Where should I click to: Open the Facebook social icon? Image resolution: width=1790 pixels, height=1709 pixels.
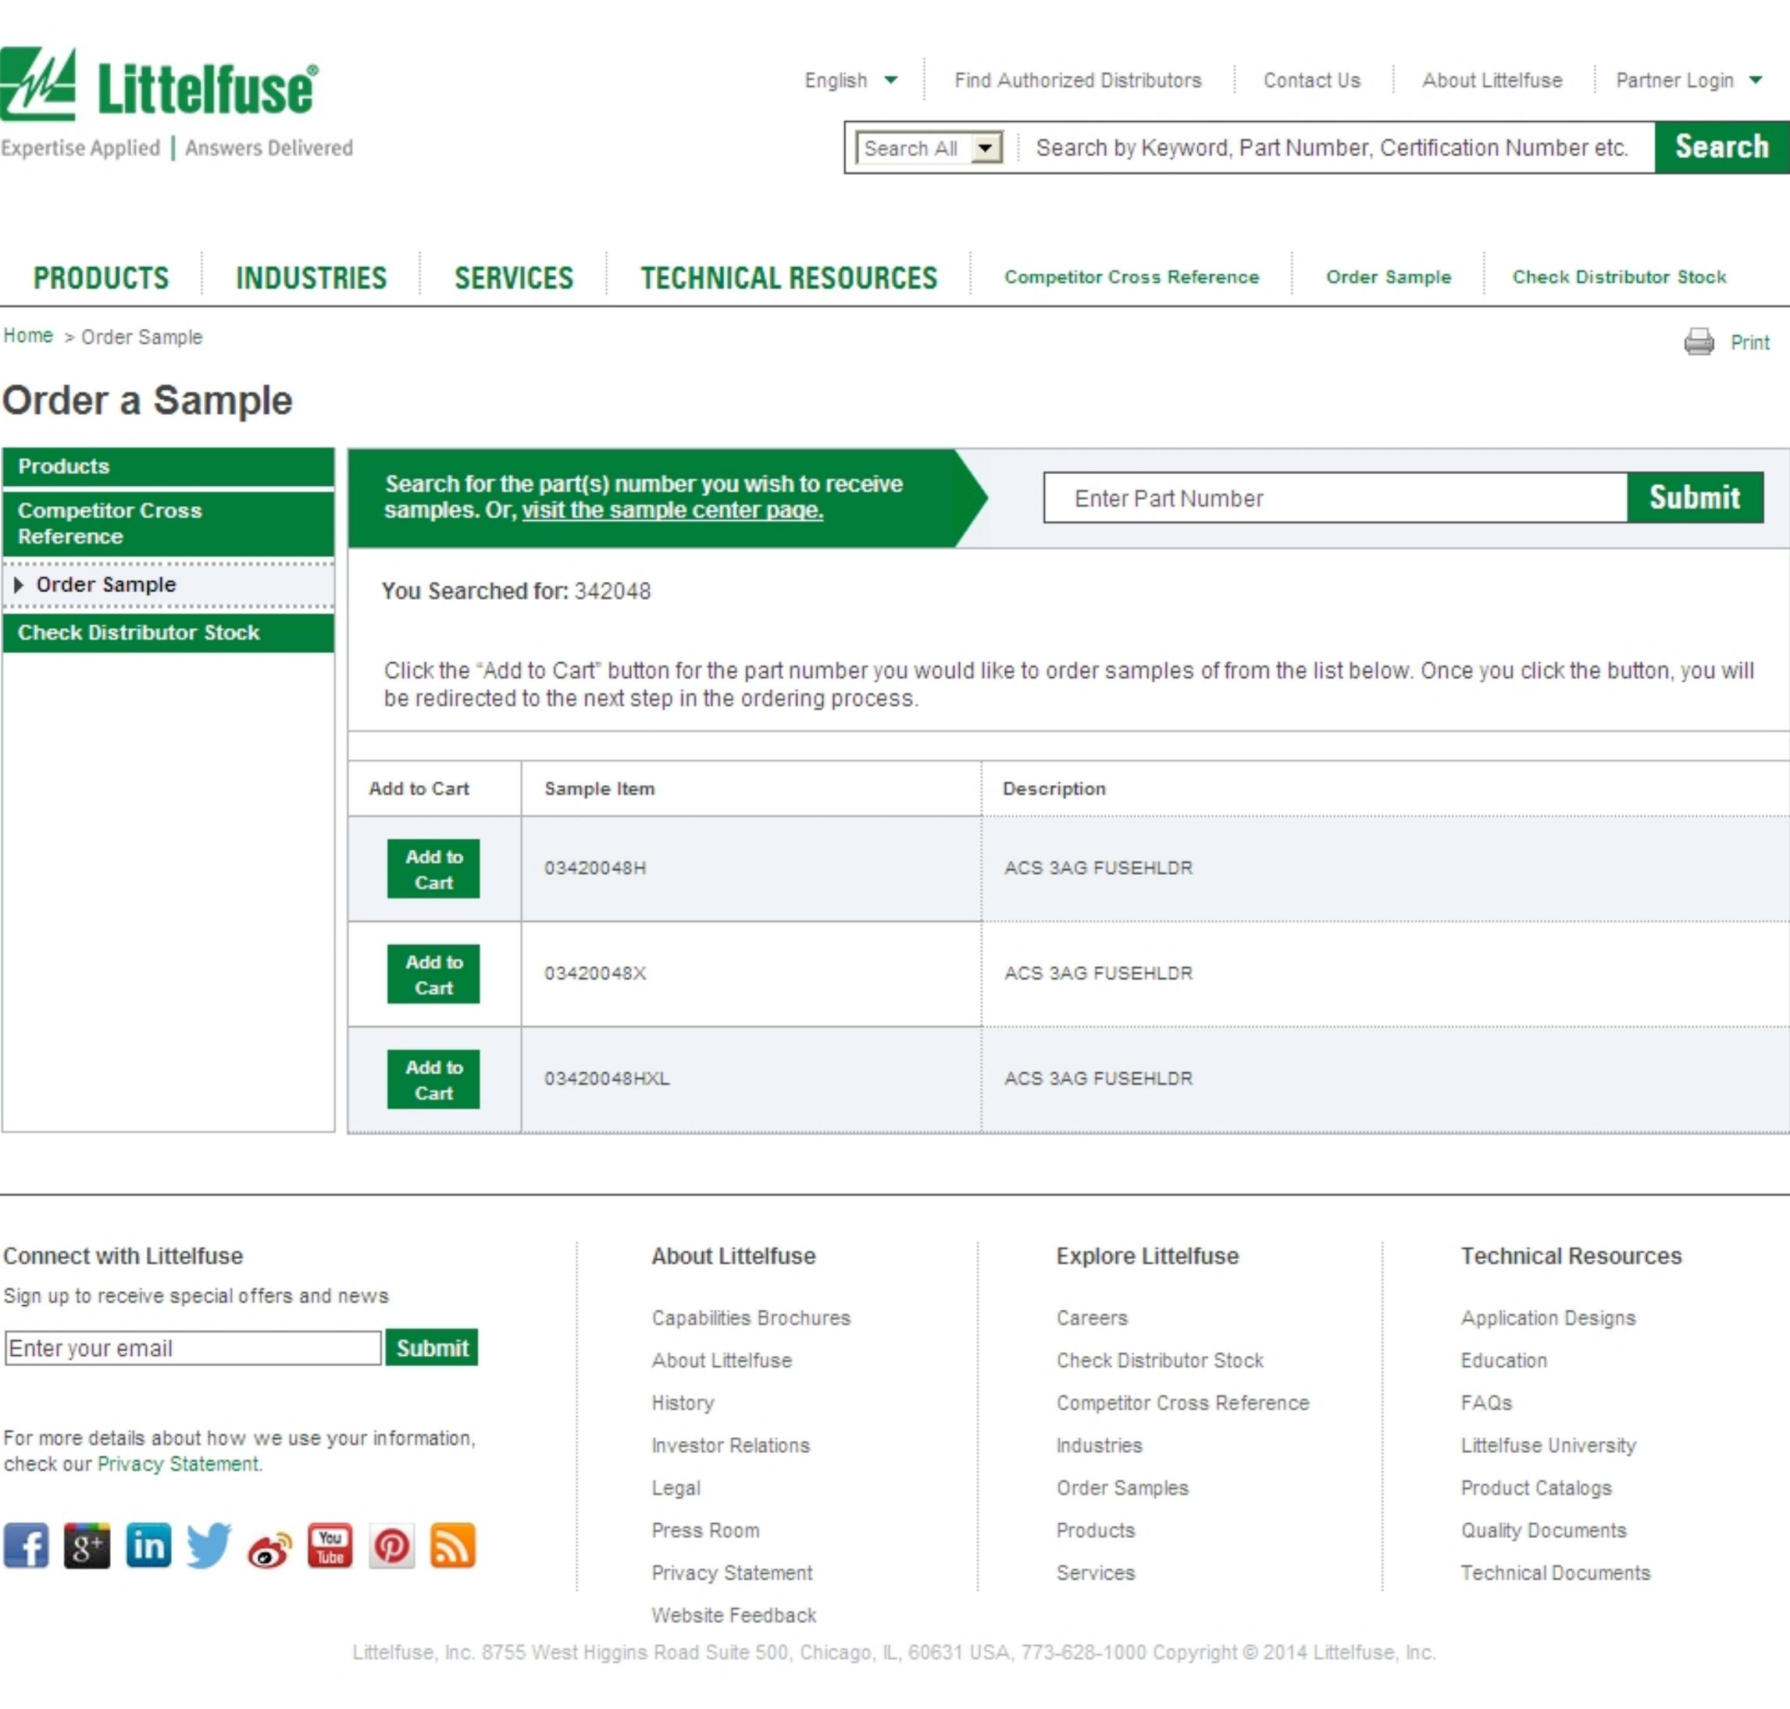point(27,1545)
